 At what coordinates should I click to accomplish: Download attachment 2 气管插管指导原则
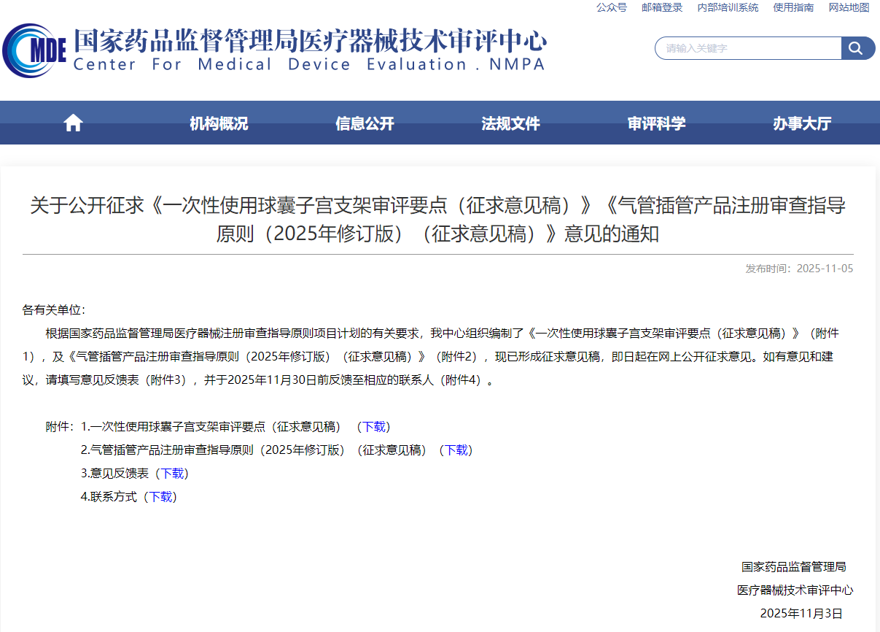click(x=456, y=450)
